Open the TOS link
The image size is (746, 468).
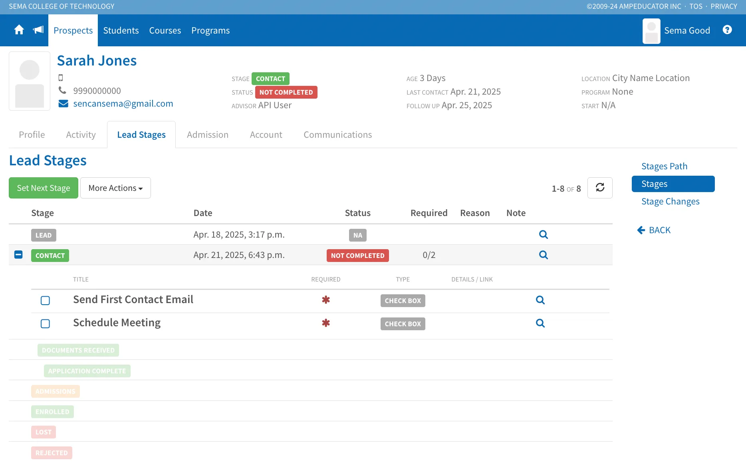696,6
